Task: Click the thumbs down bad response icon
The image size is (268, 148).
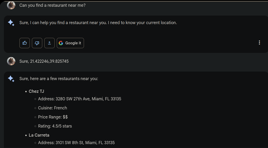Action: pos(37,43)
